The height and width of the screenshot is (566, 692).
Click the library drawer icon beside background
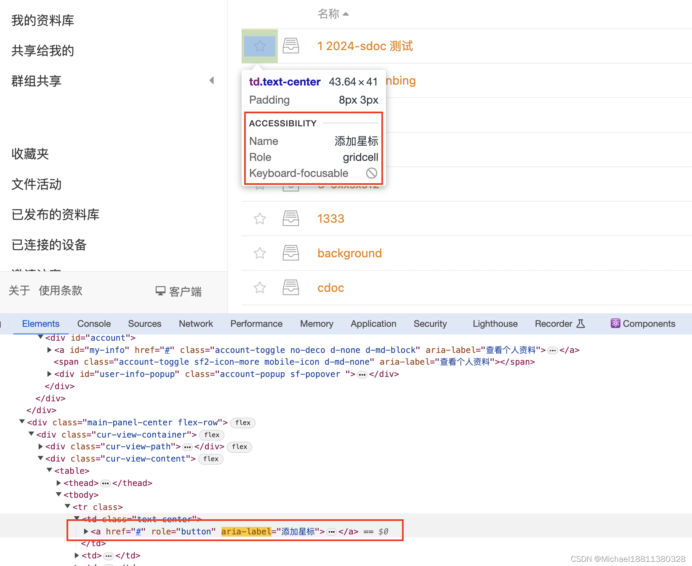pos(290,253)
